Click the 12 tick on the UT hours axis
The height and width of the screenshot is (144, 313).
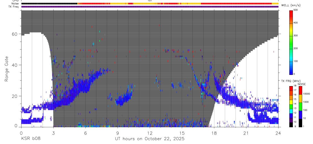click(150, 133)
